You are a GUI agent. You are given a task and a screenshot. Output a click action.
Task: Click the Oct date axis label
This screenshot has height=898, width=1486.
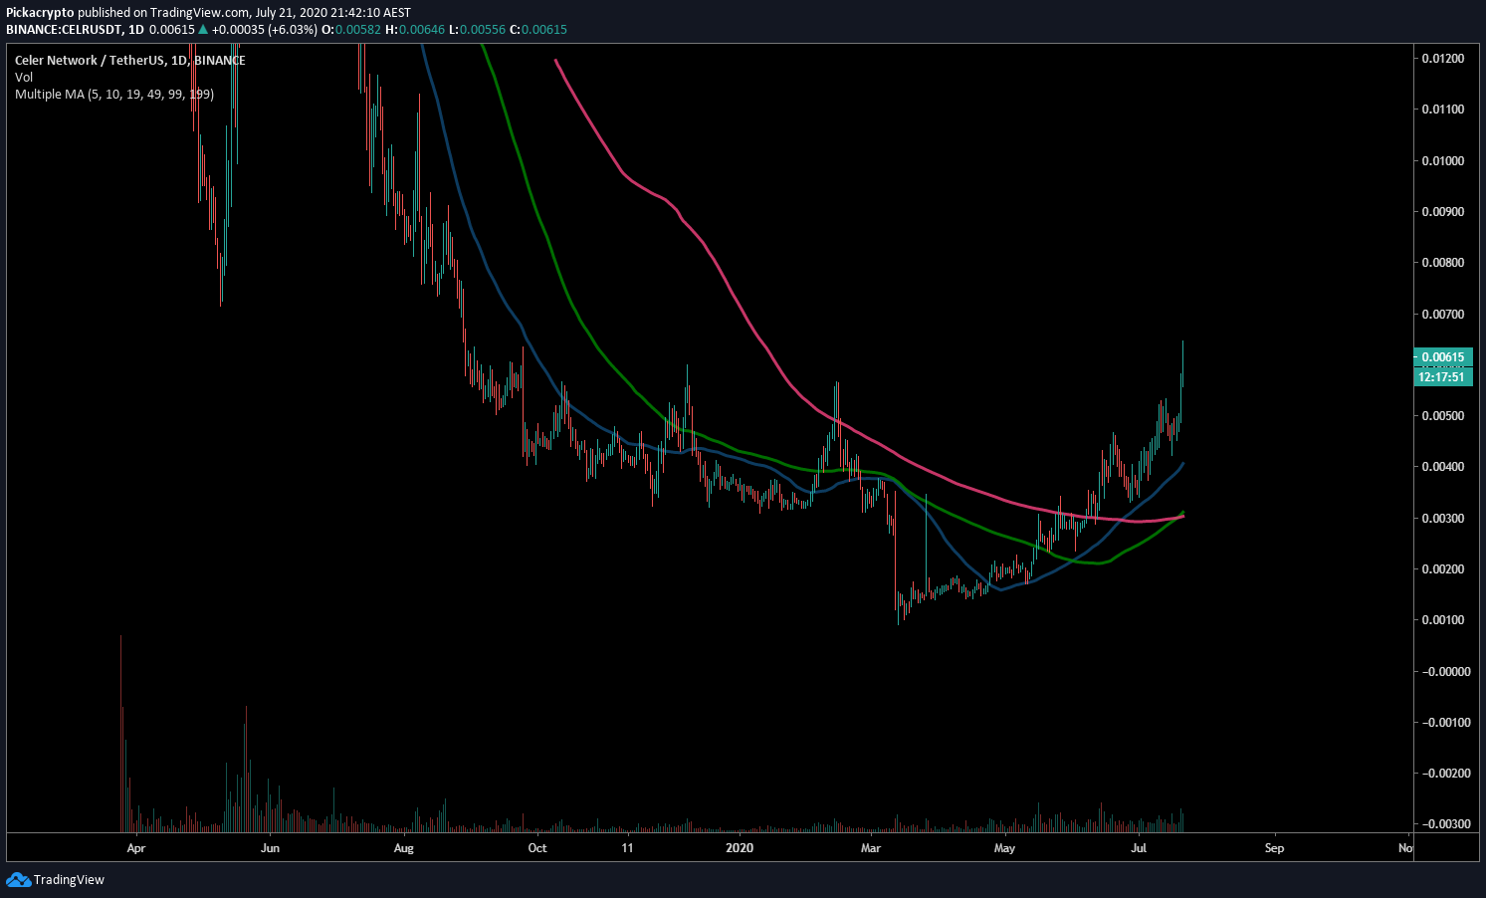[537, 848]
